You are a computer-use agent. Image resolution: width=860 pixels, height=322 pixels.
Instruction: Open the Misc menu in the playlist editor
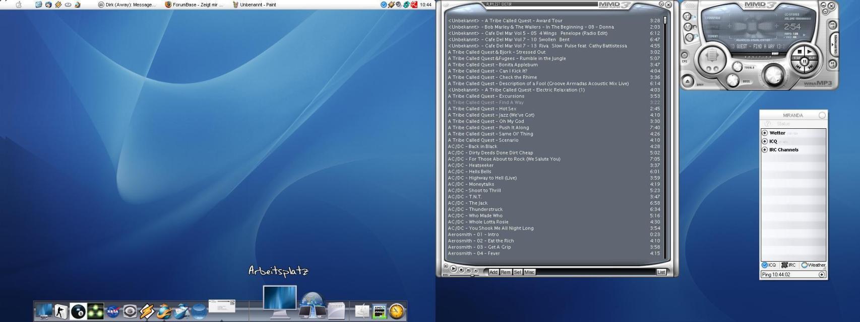pyautogui.click(x=529, y=272)
